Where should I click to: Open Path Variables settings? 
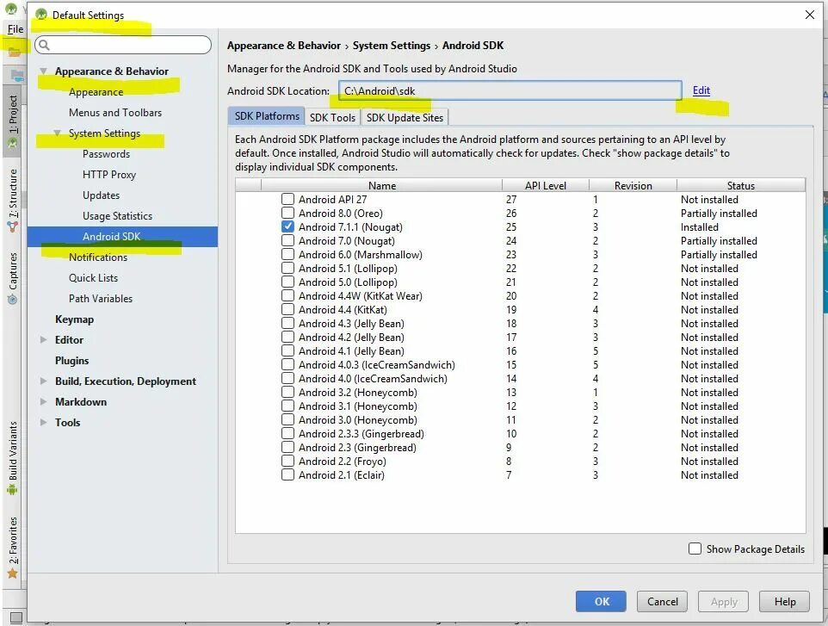point(101,299)
